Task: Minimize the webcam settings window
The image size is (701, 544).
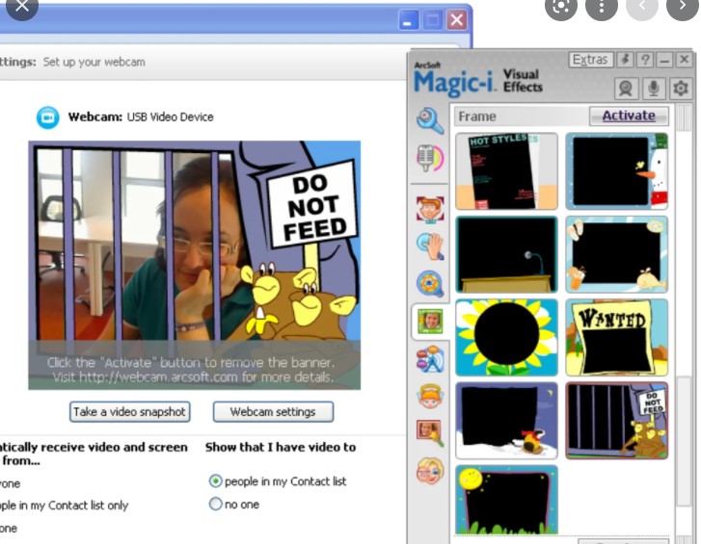Action: point(408,20)
